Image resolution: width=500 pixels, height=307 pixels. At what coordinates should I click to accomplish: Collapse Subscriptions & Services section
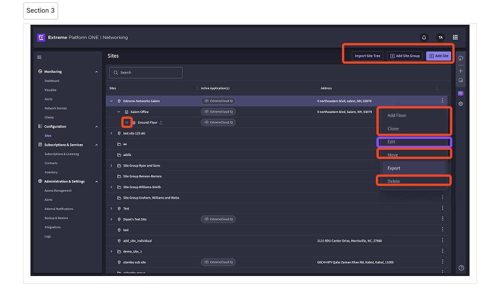[97, 145]
